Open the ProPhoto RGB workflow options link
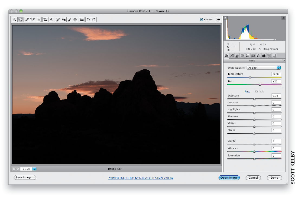This screenshot has width=298, height=206. [x=141, y=178]
